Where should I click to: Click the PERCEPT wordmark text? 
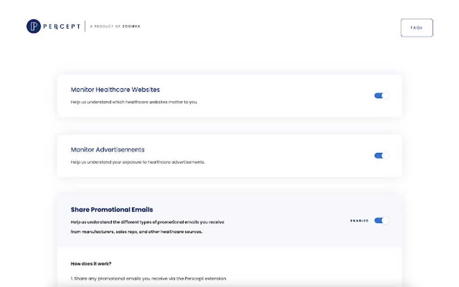[x=62, y=27]
